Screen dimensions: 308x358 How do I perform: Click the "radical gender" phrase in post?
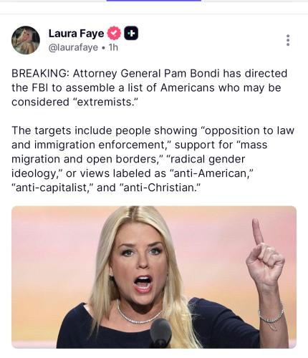click(x=207, y=159)
